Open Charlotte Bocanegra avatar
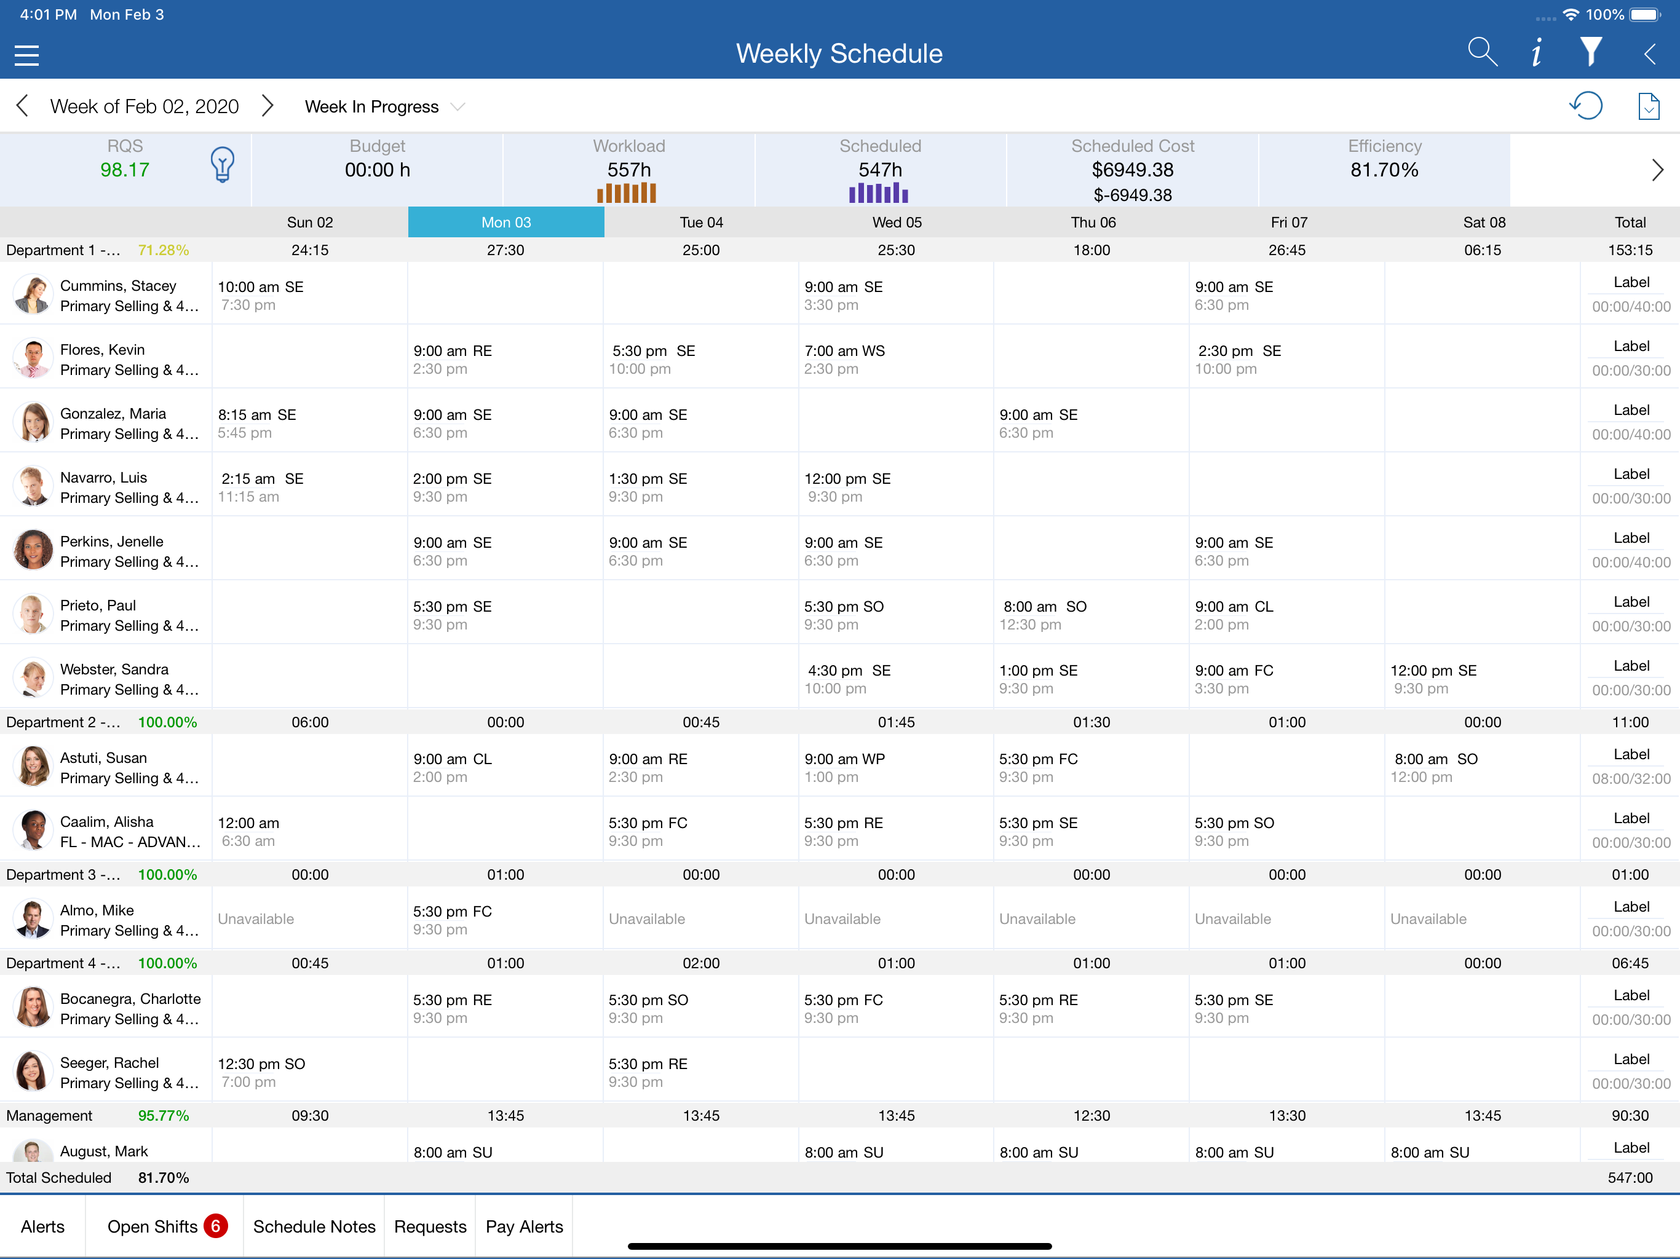The width and height of the screenshot is (1680, 1259). point(33,1007)
